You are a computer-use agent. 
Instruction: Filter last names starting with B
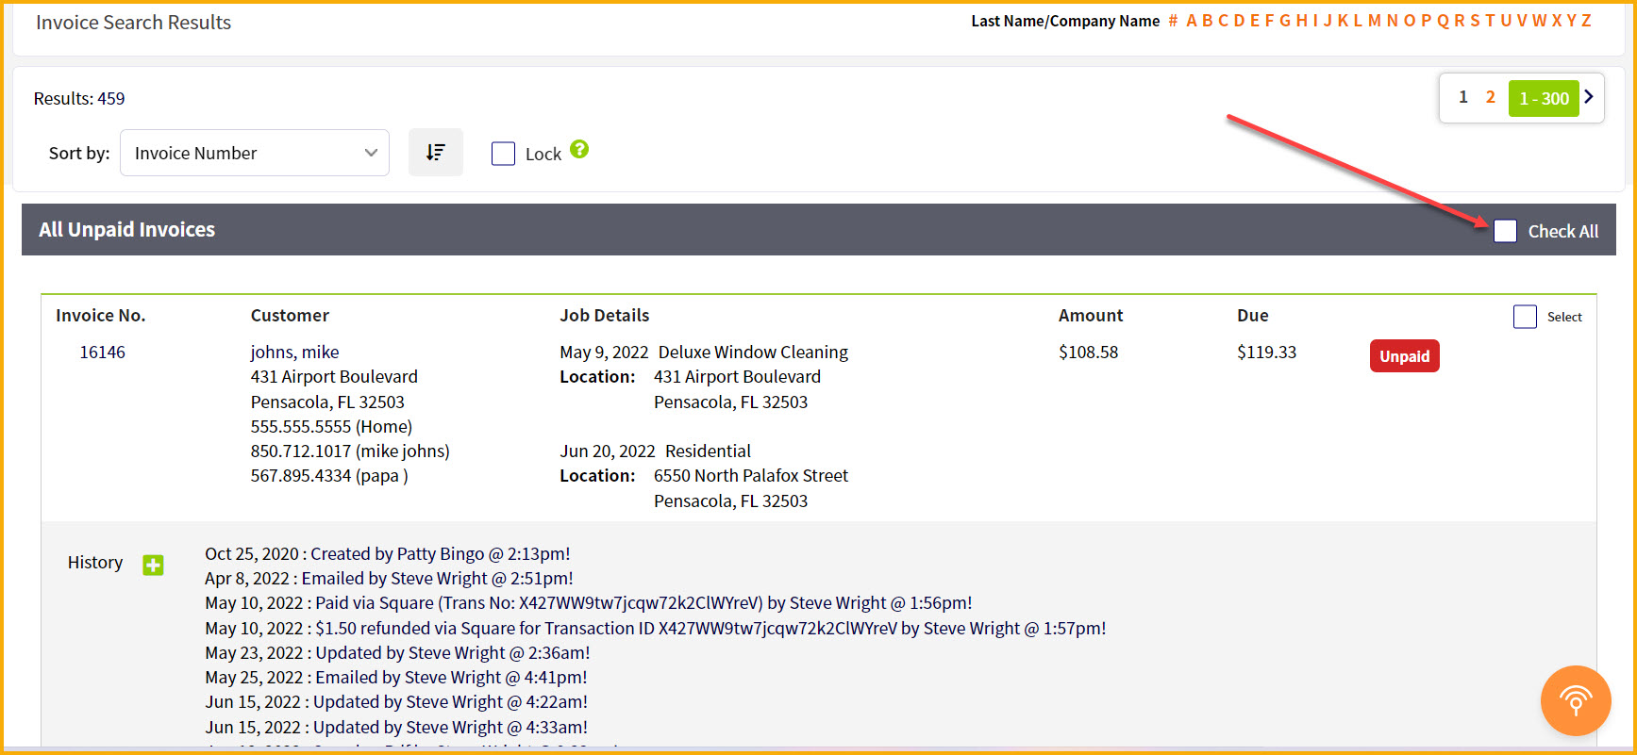(1208, 21)
